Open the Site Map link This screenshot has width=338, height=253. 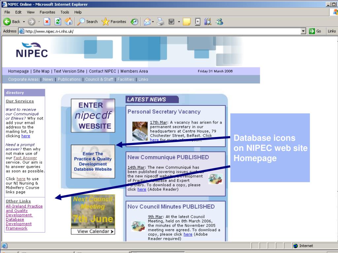pos(41,71)
